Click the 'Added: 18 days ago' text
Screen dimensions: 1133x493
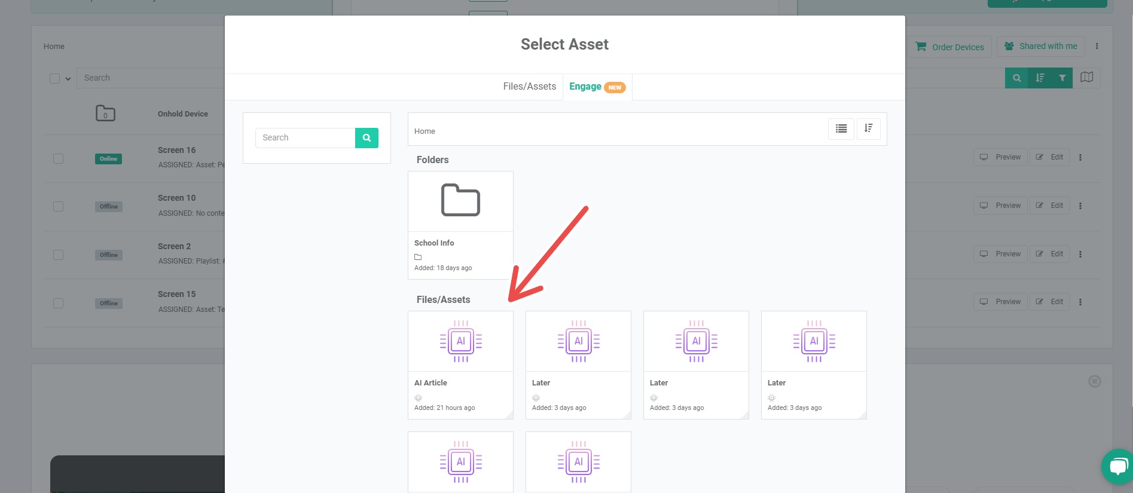point(443,268)
